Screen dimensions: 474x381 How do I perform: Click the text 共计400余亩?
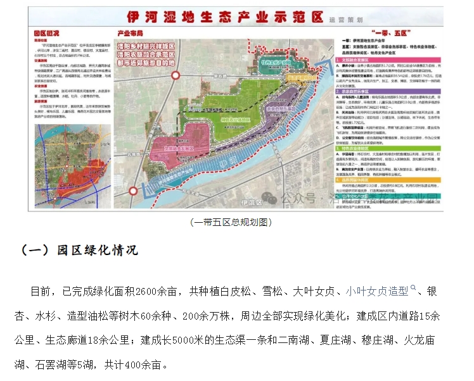click(x=132, y=365)
